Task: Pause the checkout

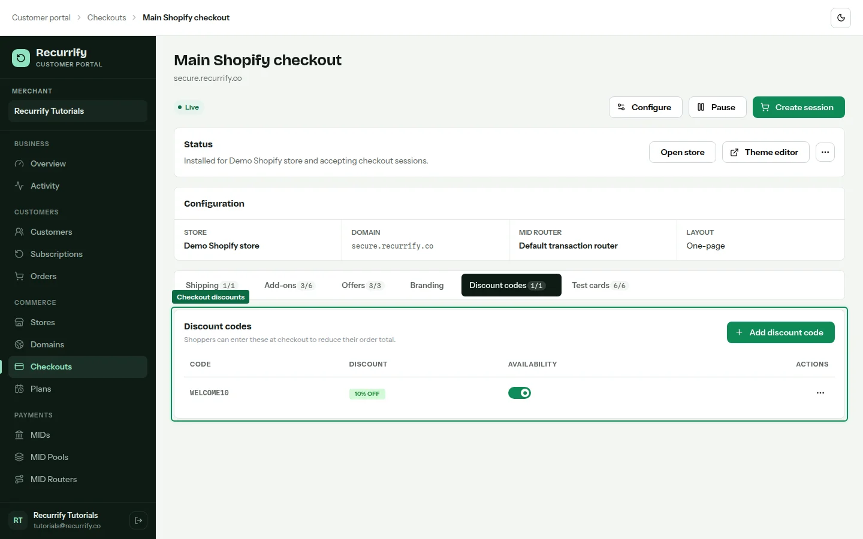Action: tap(717, 107)
